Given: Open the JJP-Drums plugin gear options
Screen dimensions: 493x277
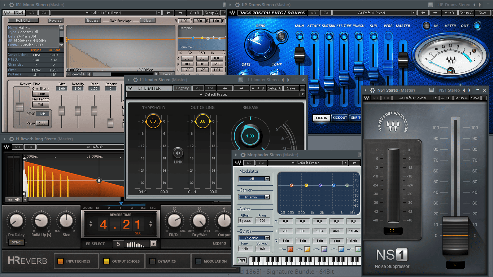Looking at the screenshot, I should pos(237,5).
